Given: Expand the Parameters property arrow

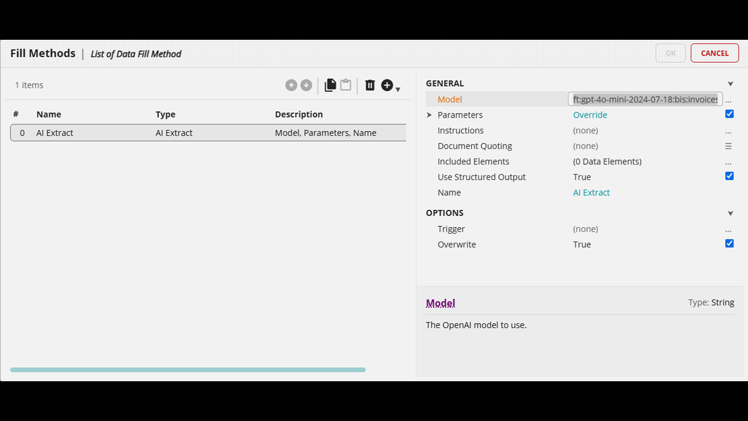Looking at the screenshot, I should tap(430, 115).
